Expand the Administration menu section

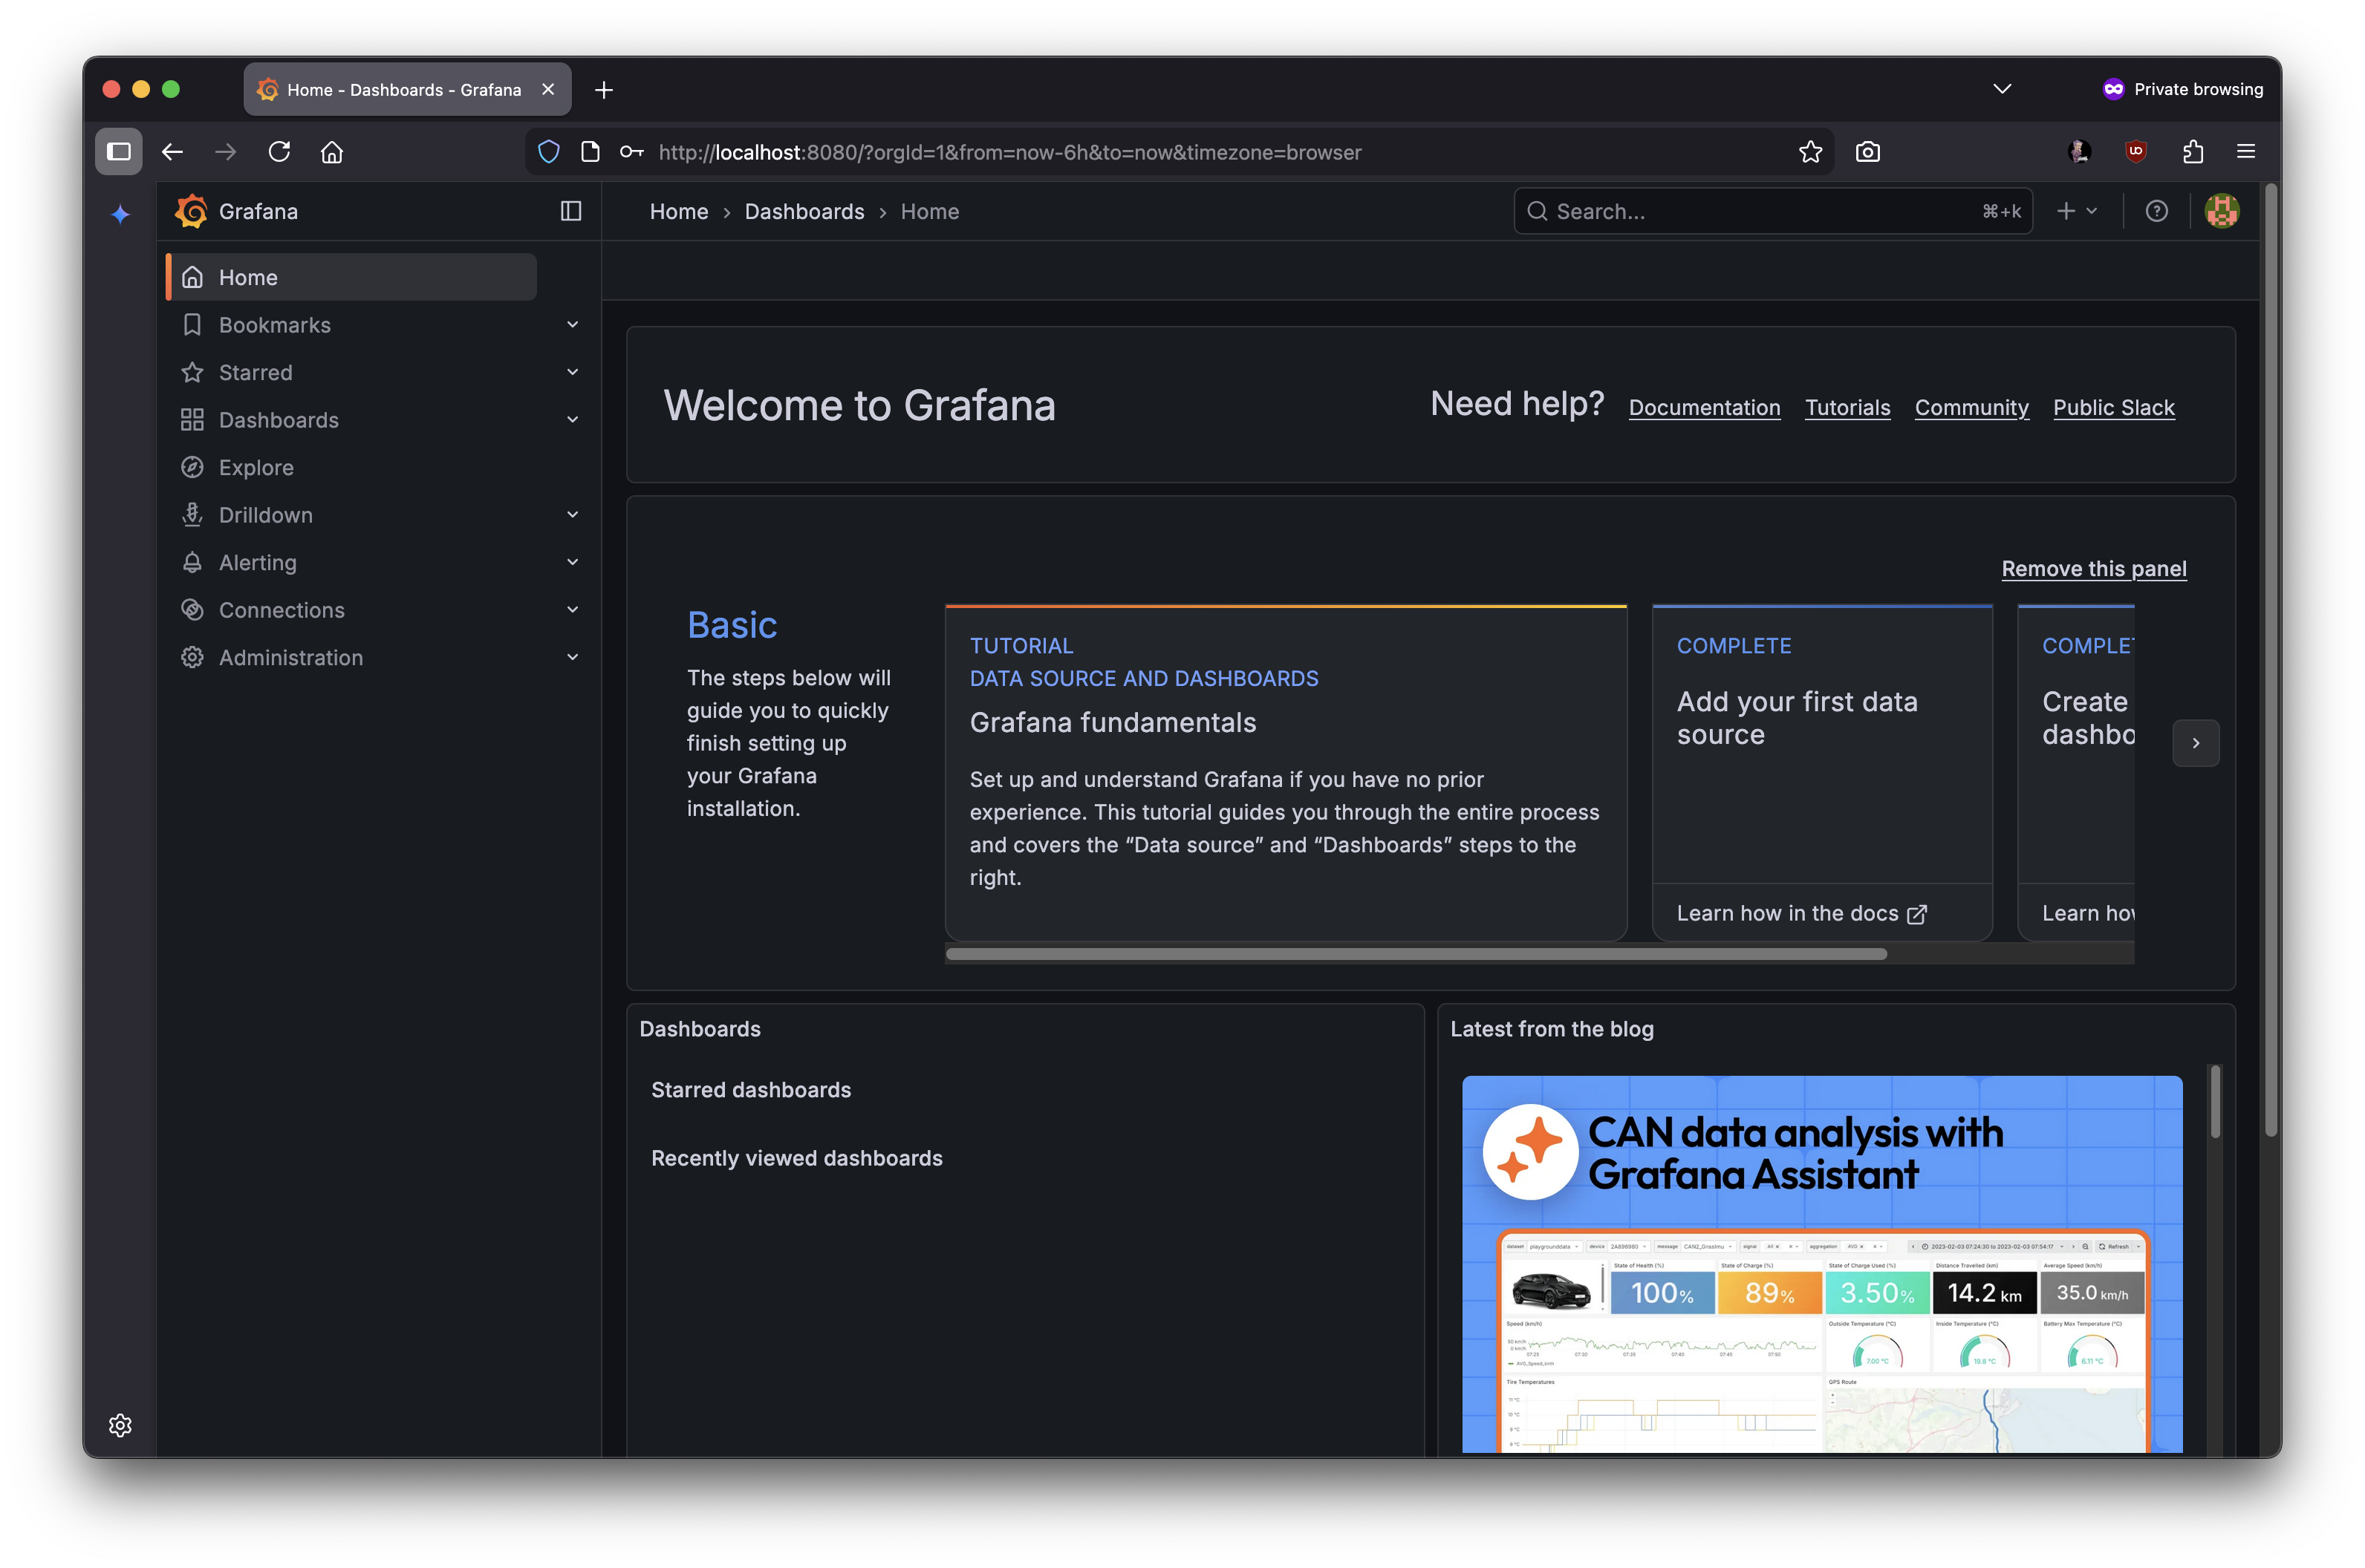(x=572, y=657)
